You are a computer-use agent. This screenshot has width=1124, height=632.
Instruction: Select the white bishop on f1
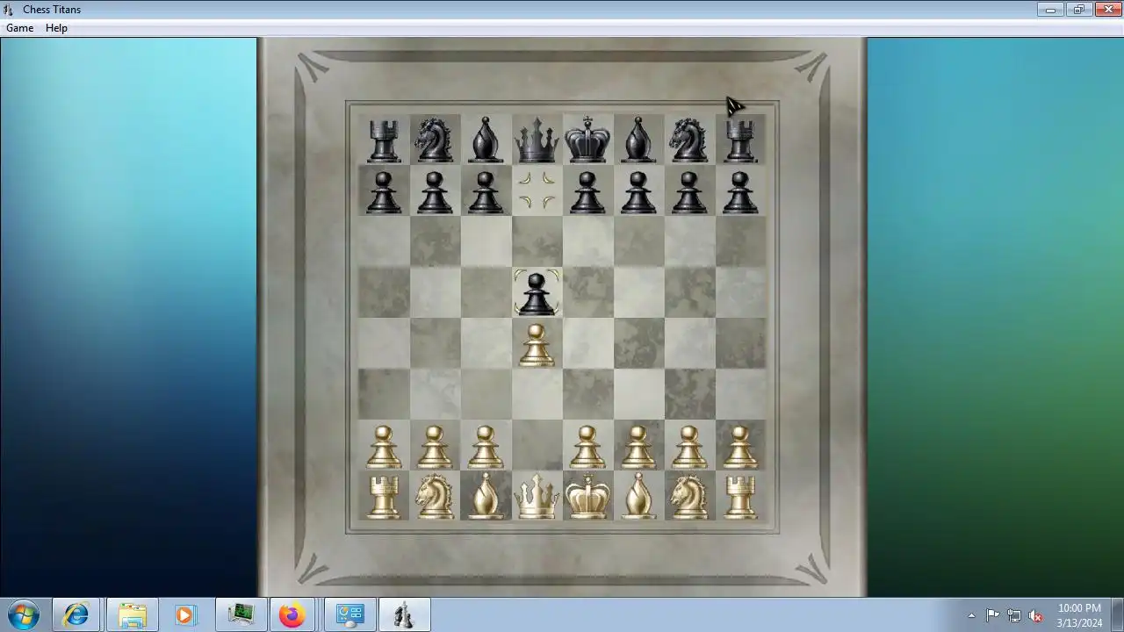(x=638, y=496)
